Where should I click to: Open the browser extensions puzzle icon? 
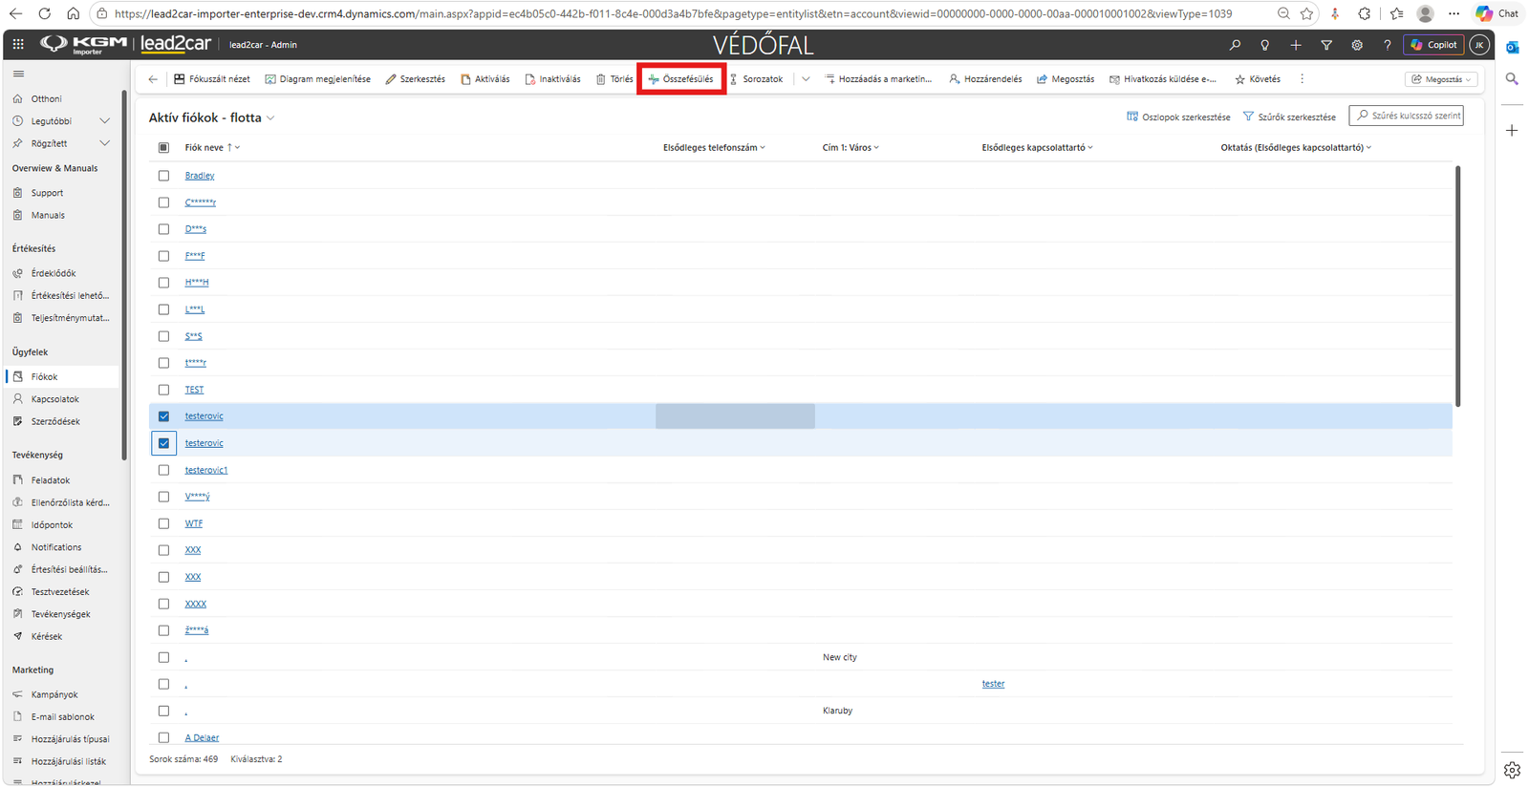click(1365, 13)
